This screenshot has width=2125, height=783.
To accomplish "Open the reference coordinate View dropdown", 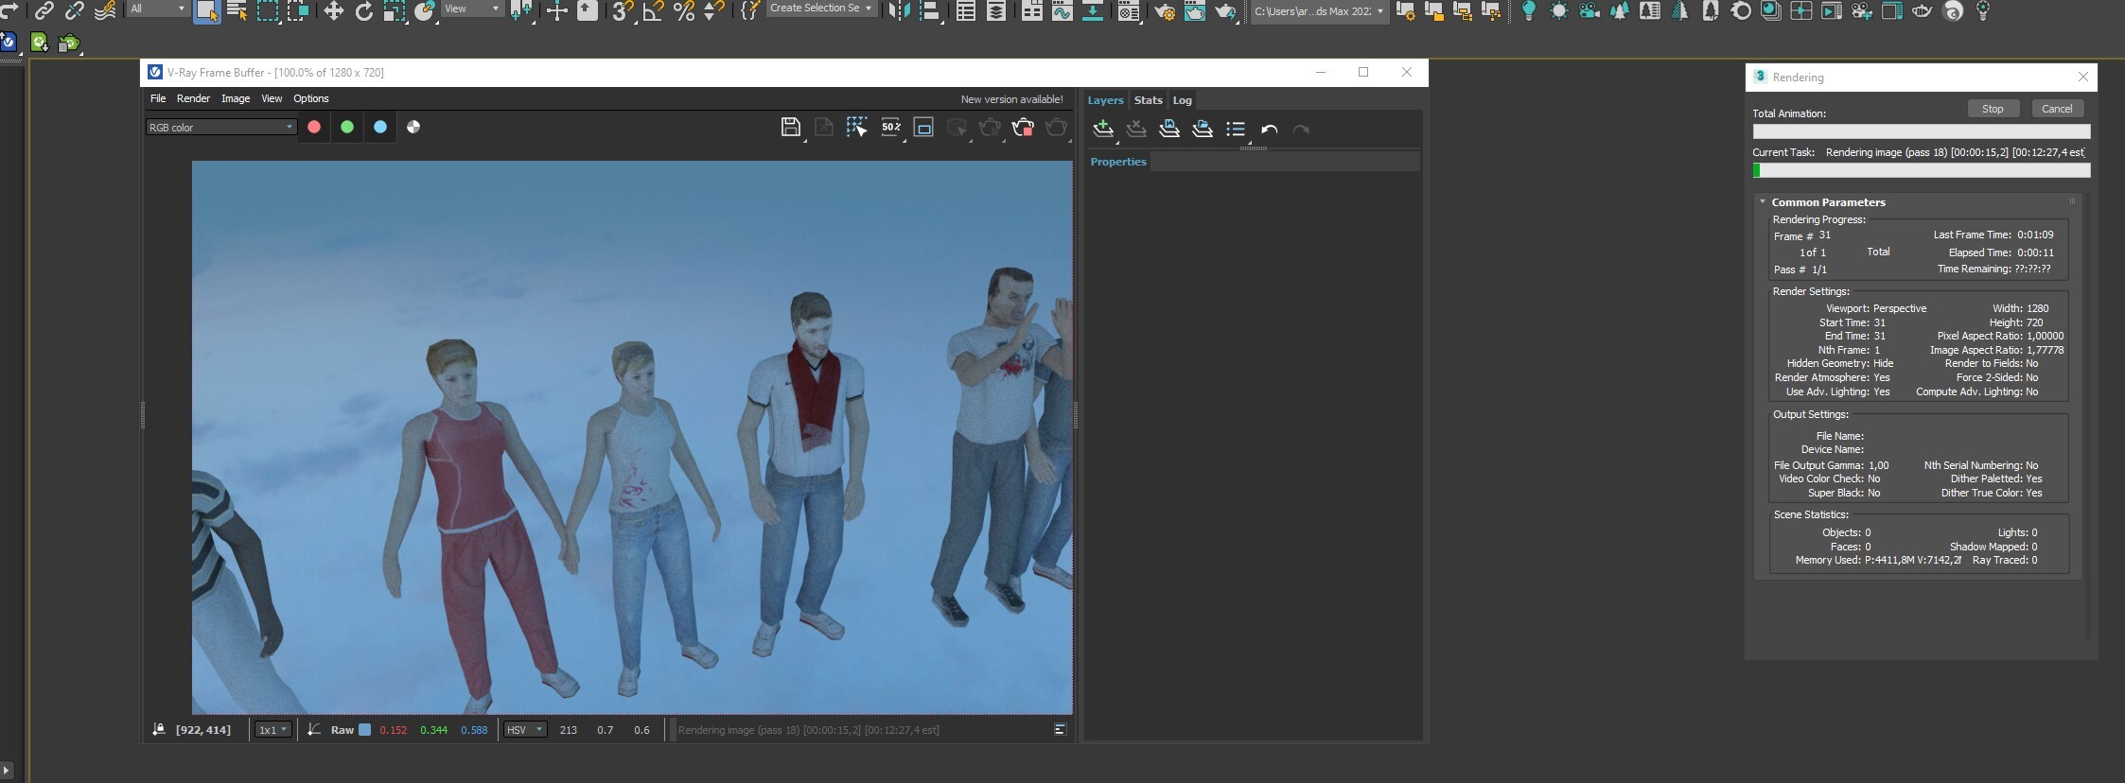I will tap(471, 9).
